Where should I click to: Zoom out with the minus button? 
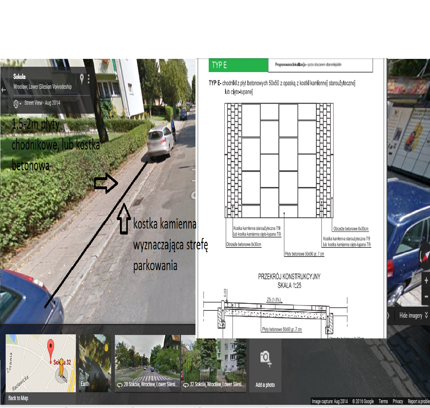pyautogui.click(x=426, y=297)
